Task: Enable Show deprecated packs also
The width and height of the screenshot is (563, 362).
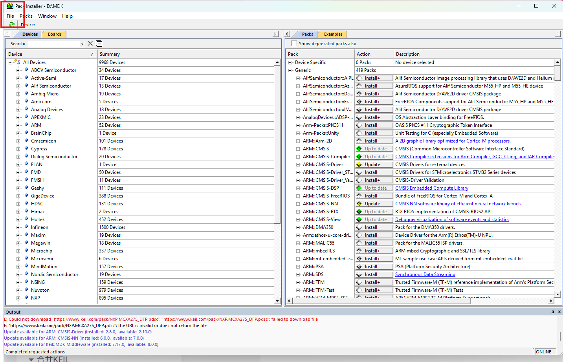Action: click(x=293, y=44)
